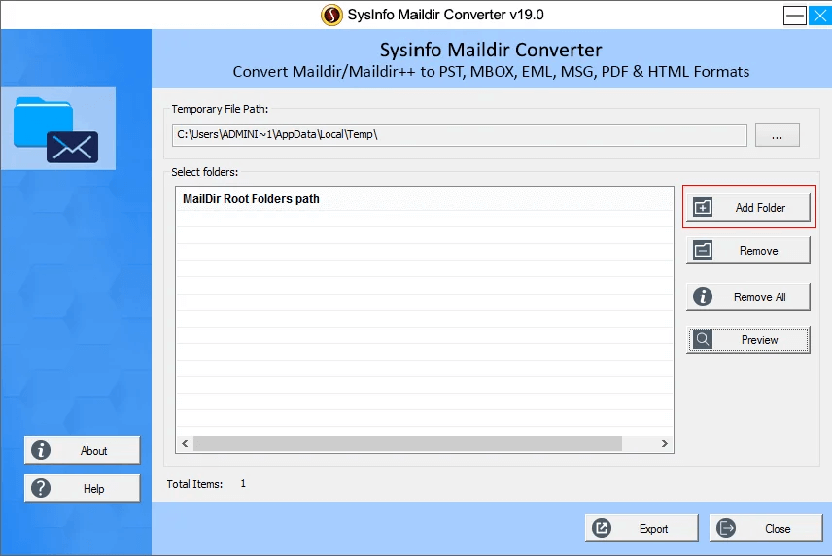Open Preview of selected folder

tap(748, 340)
